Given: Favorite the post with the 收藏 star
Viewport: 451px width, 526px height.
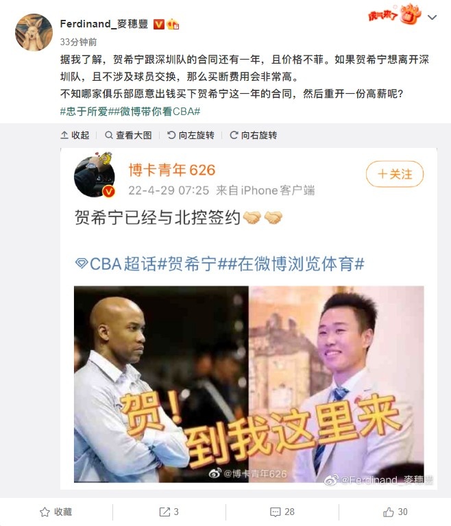Looking at the screenshot, I should [56, 512].
